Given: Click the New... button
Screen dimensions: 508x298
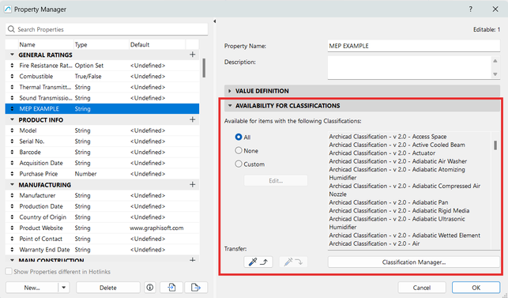Looking at the screenshot, I should (32, 287).
